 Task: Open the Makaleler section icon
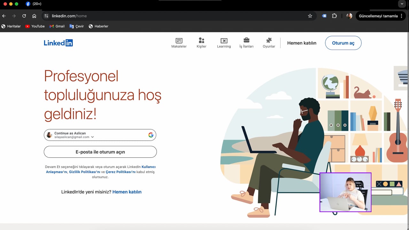179,41
